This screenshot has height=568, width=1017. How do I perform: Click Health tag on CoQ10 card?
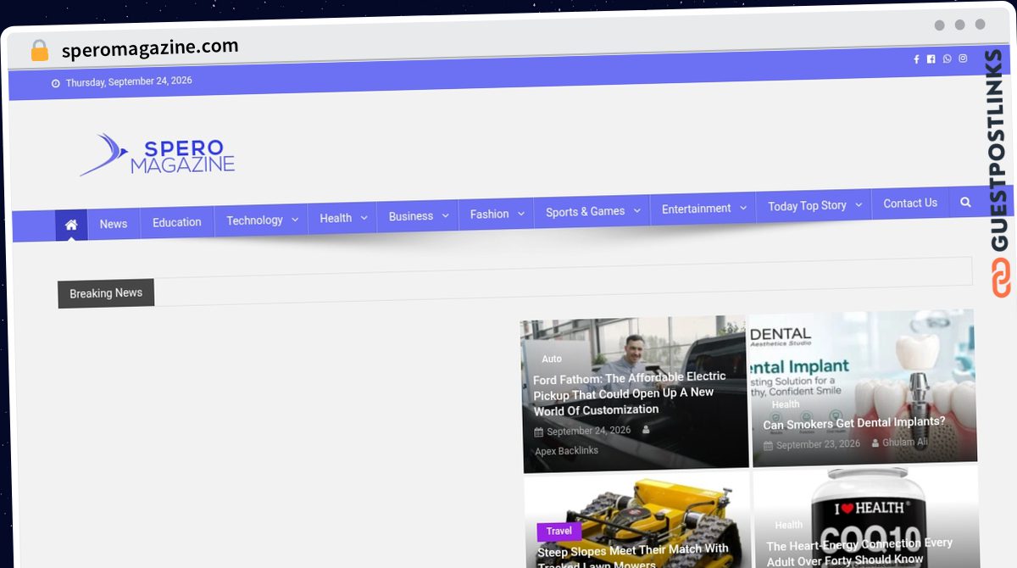[x=788, y=526]
